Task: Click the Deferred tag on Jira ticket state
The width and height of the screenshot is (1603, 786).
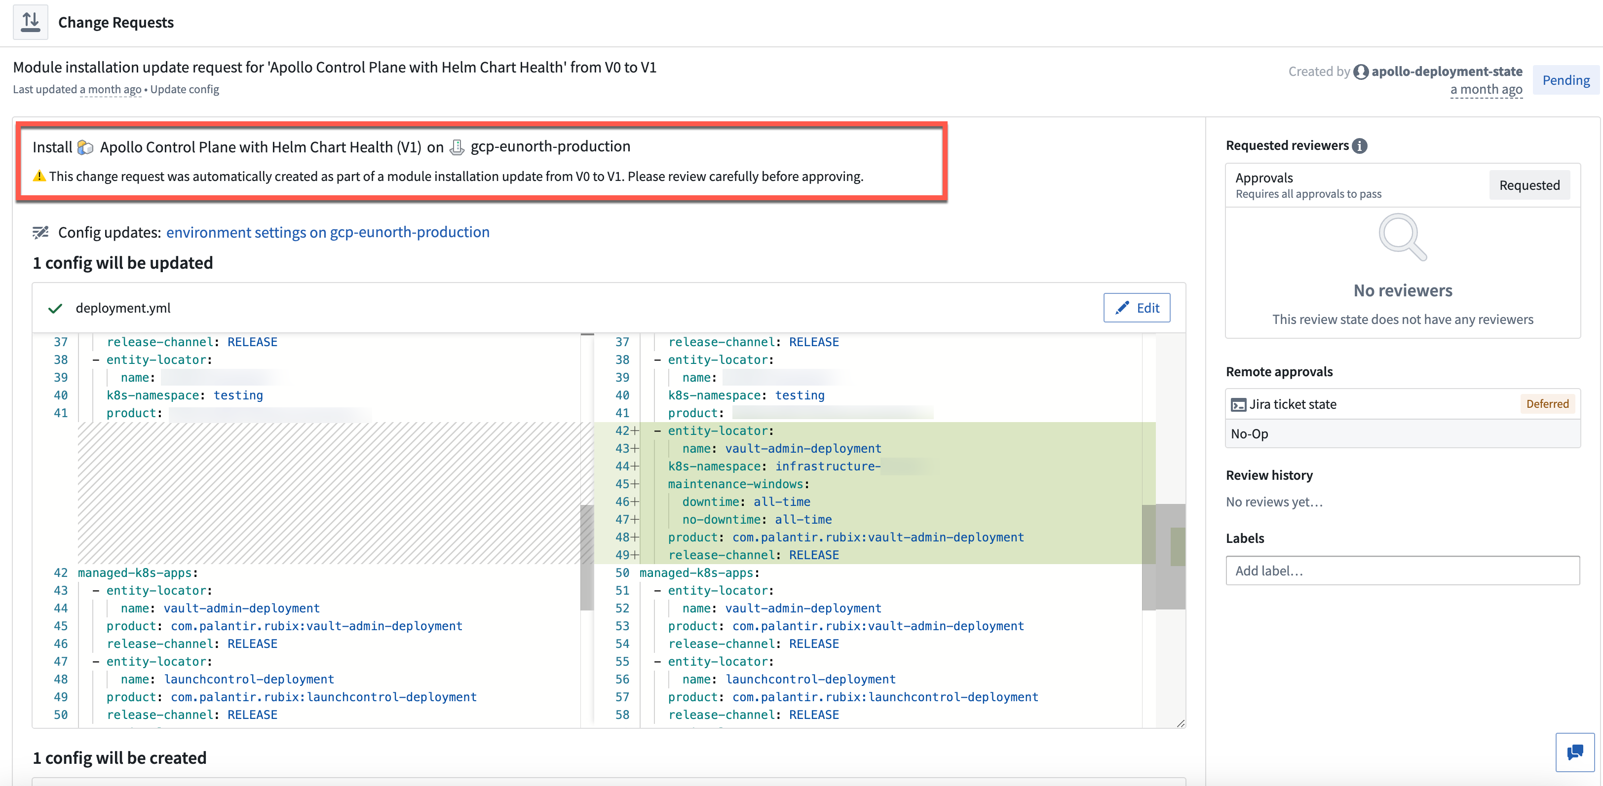Action: 1547,404
